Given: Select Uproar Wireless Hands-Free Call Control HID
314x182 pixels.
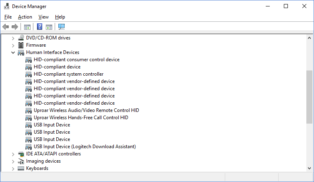Looking at the screenshot, I should coord(81,118).
